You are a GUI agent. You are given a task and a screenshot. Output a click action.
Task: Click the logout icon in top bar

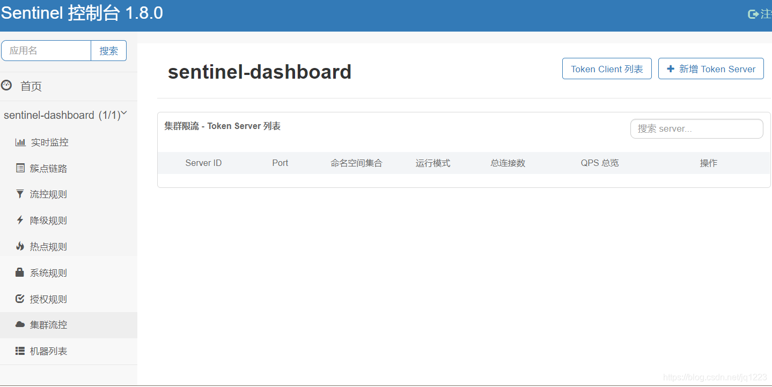click(x=754, y=14)
